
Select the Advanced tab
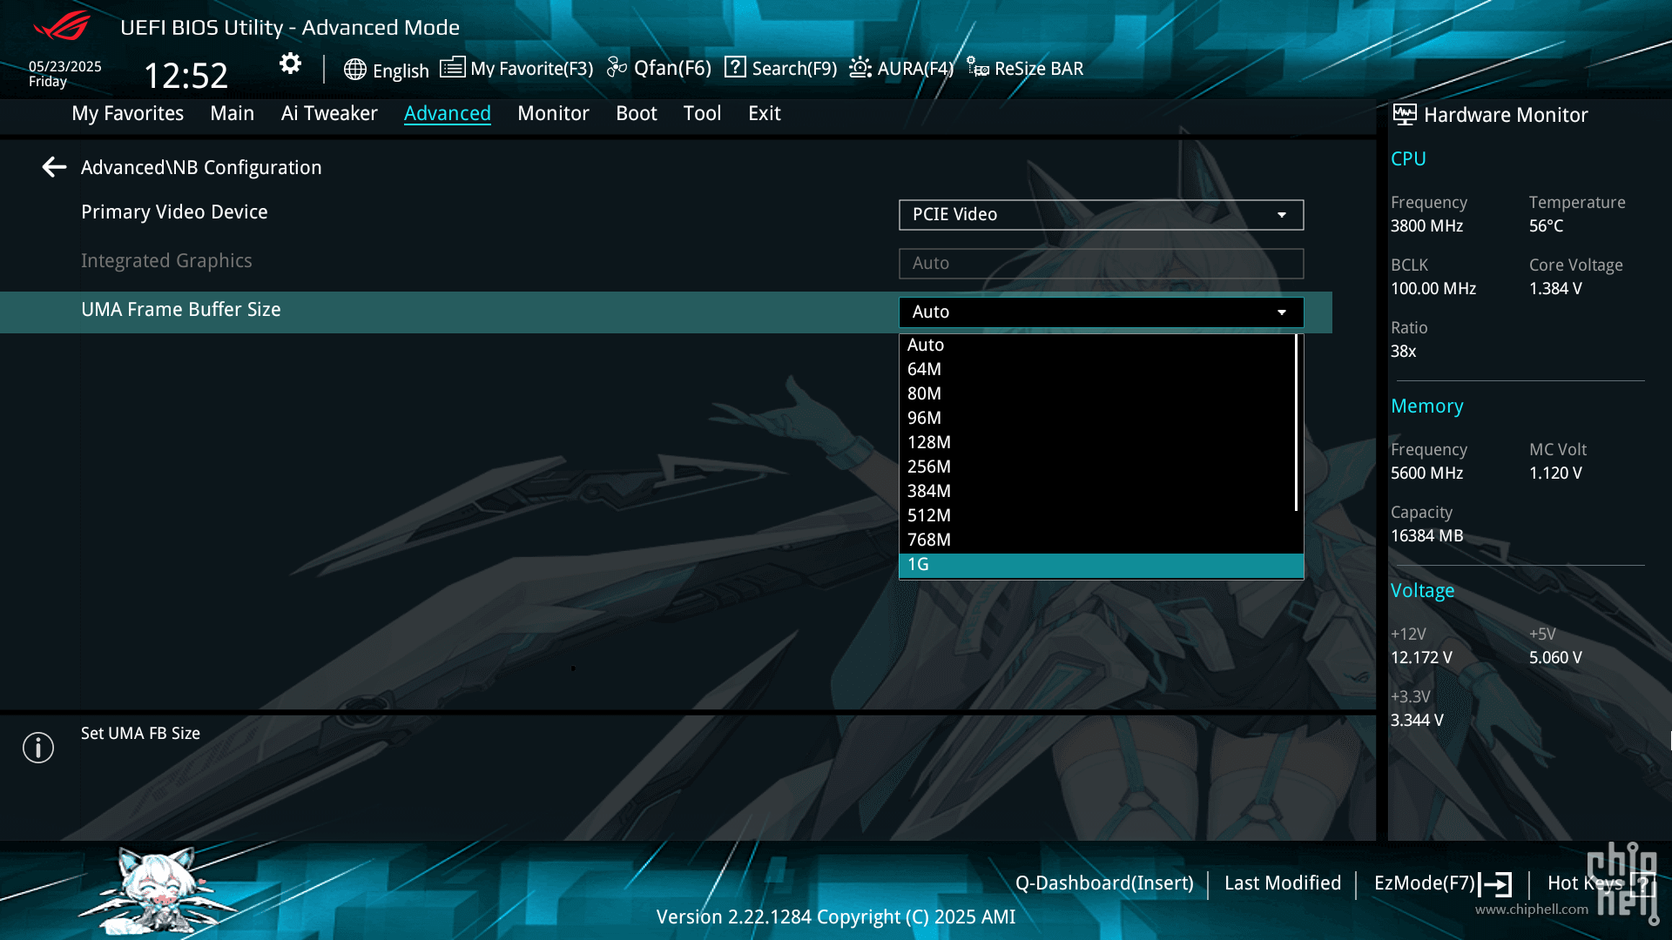[448, 113]
